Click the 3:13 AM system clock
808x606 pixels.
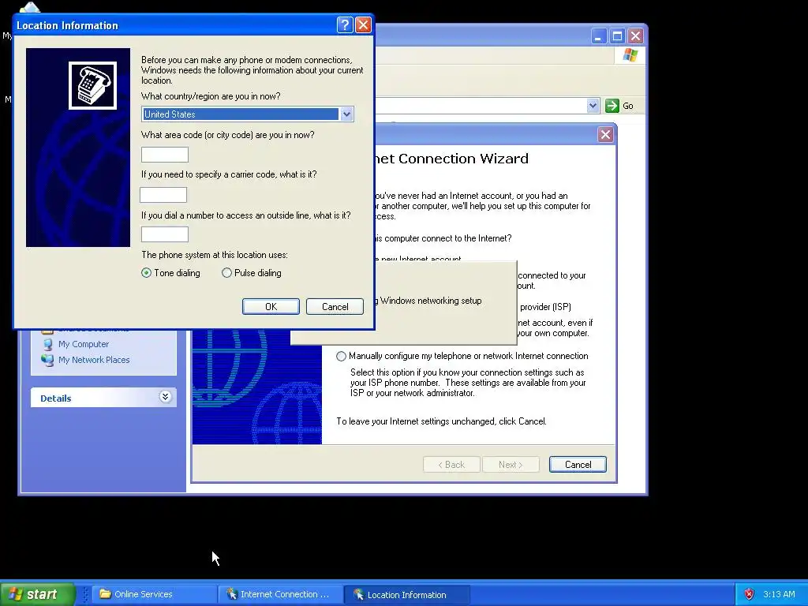point(779,594)
